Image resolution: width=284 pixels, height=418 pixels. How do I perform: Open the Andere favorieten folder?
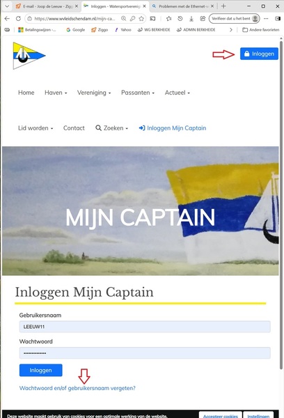point(261,29)
